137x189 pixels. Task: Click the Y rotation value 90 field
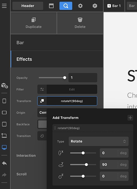tap(109, 164)
